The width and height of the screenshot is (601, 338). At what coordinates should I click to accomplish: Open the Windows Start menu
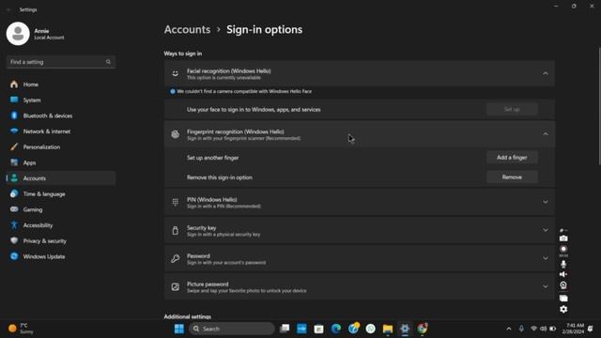[x=179, y=329]
